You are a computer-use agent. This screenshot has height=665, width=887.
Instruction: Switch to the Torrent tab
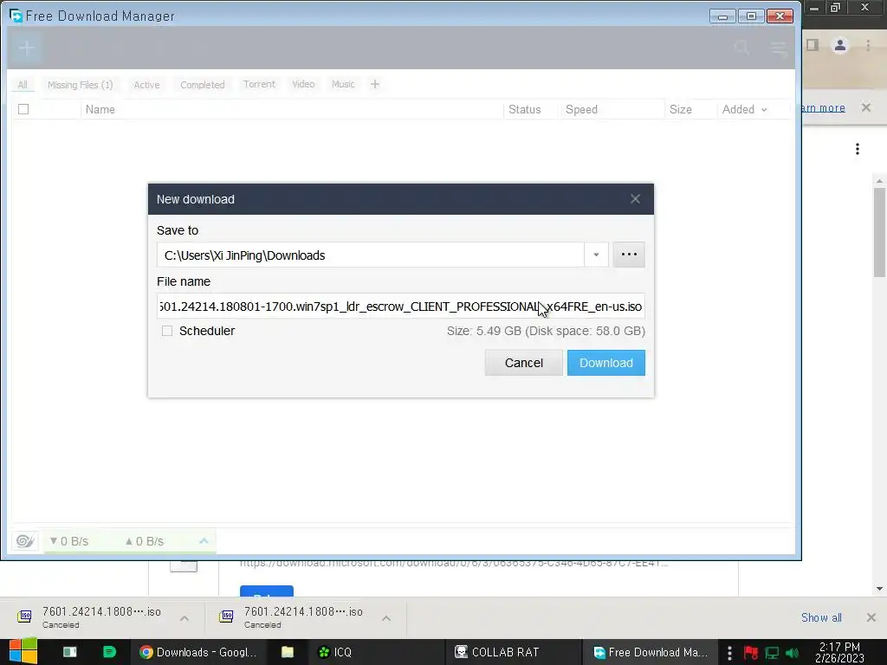pyautogui.click(x=259, y=84)
